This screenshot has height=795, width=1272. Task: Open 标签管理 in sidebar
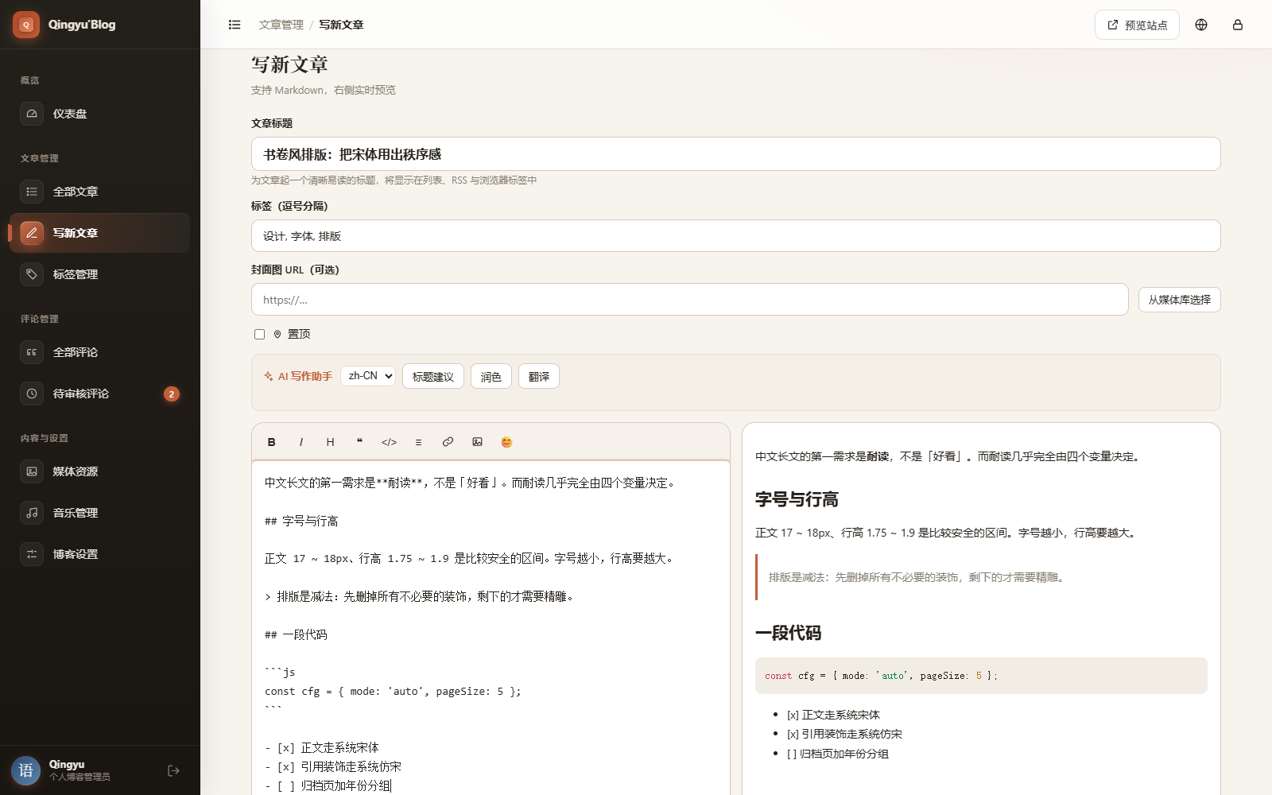[99, 274]
